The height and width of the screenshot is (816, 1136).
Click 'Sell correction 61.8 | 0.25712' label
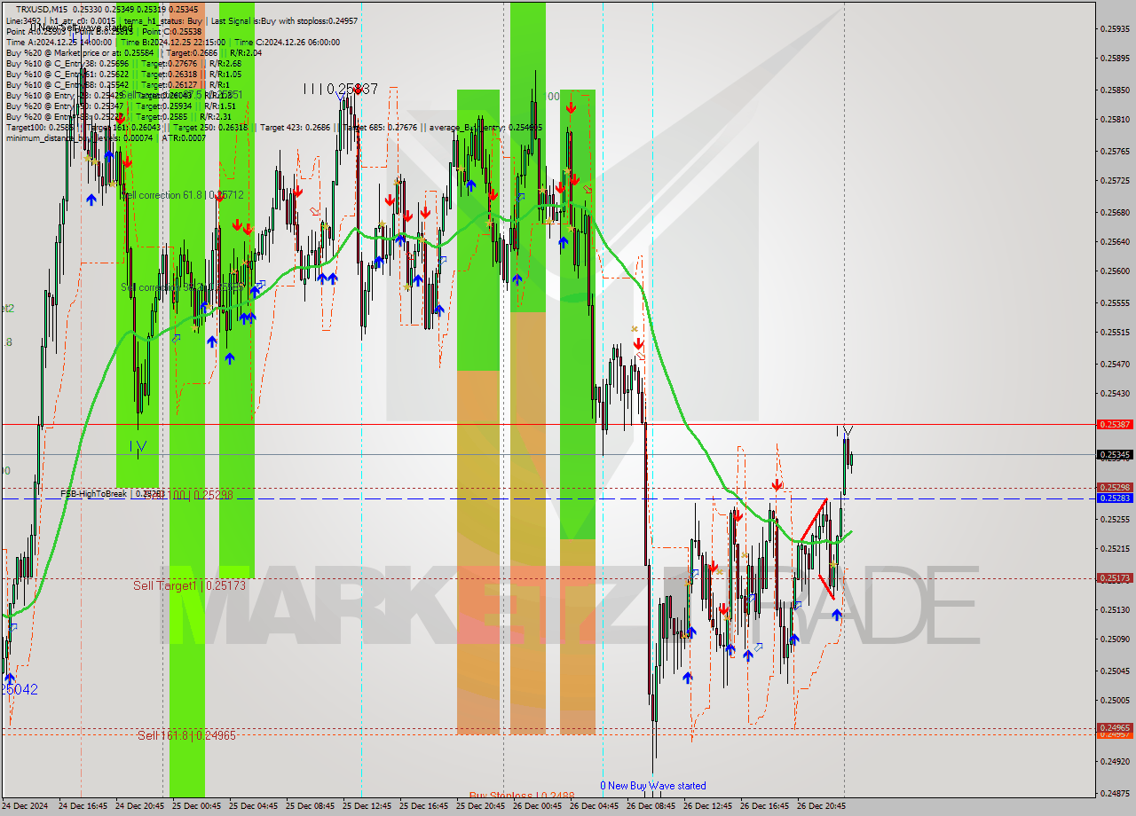tap(183, 194)
